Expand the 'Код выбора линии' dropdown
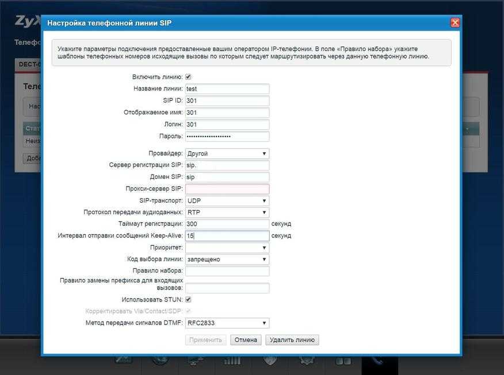The height and width of the screenshot is (375, 504). 227,260
